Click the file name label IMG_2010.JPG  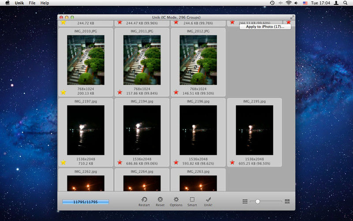point(86,31)
